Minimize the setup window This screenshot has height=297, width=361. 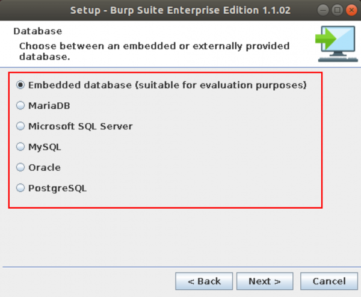coord(324,10)
